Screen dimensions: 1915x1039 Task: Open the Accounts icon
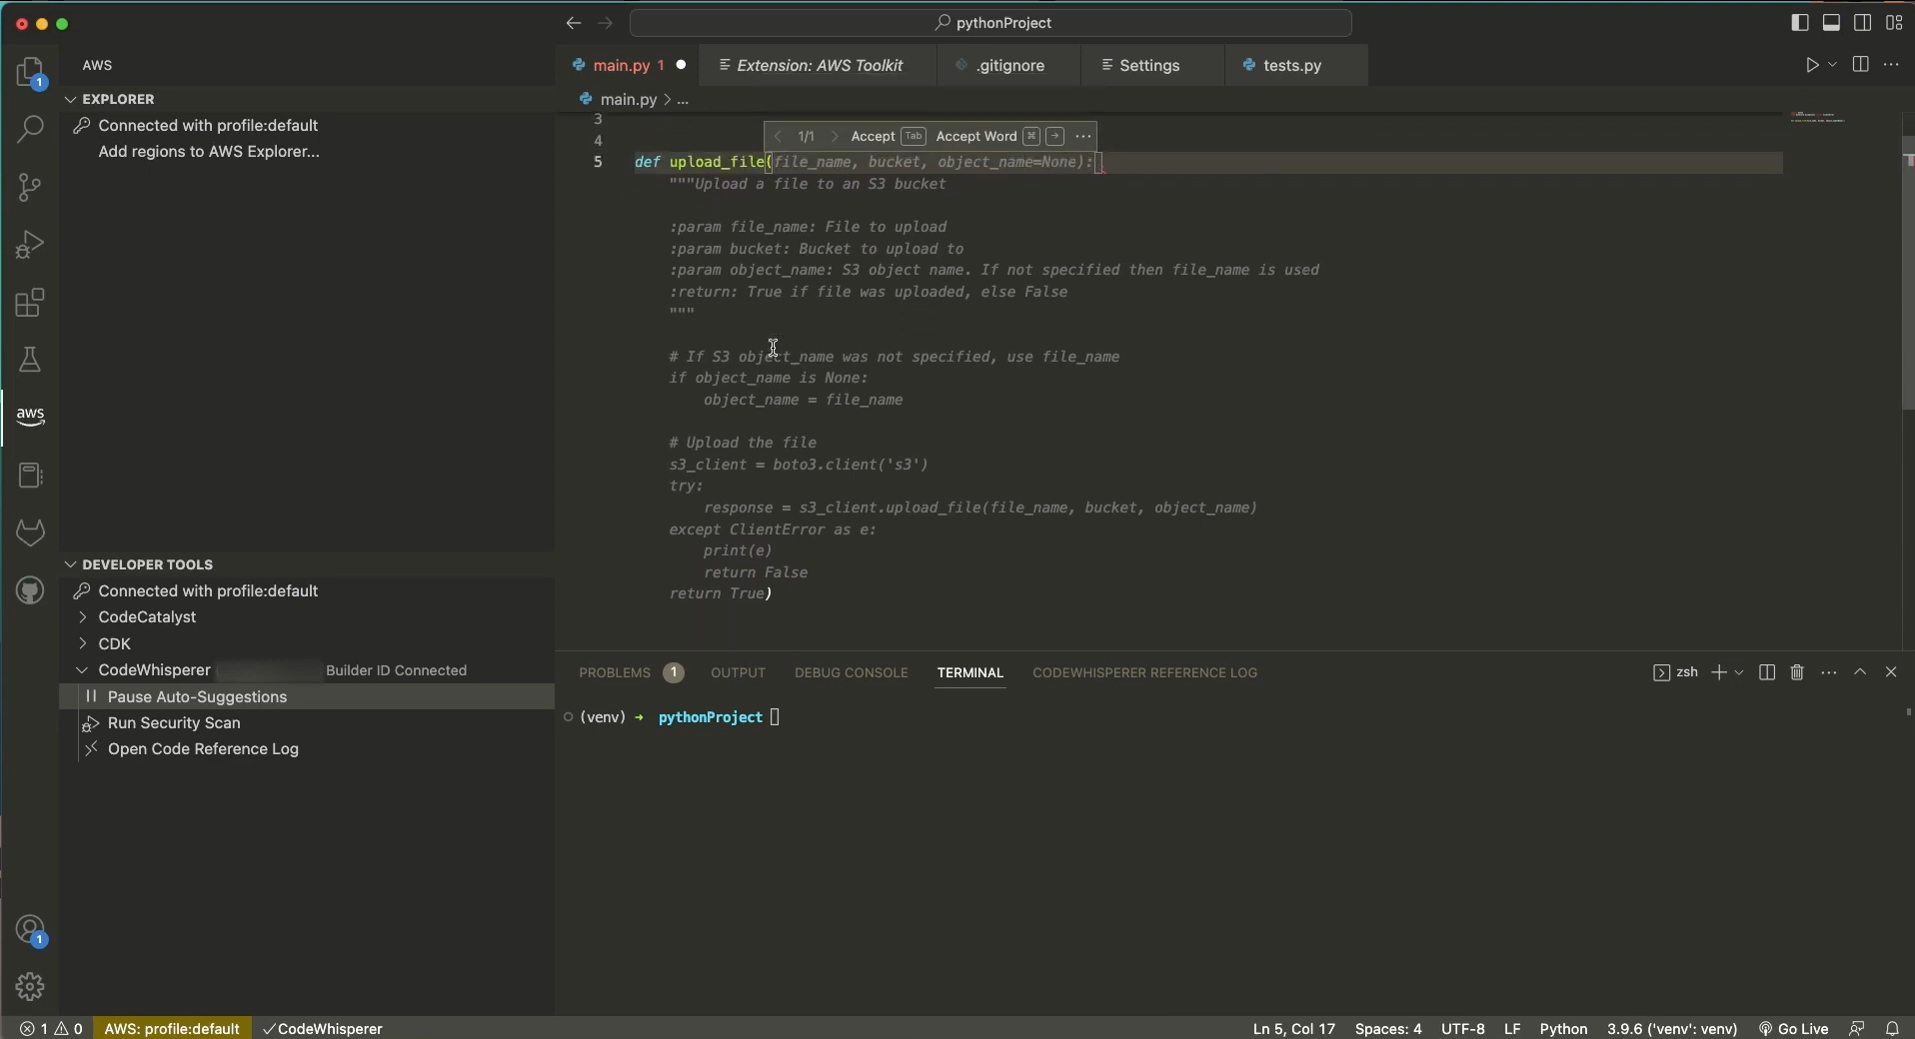[31, 931]
